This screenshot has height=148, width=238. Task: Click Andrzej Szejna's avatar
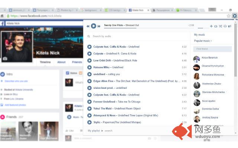pos(197,119)
